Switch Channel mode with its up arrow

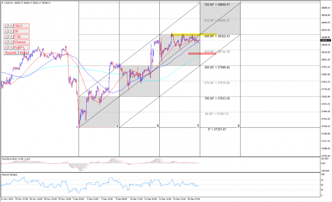11,42
